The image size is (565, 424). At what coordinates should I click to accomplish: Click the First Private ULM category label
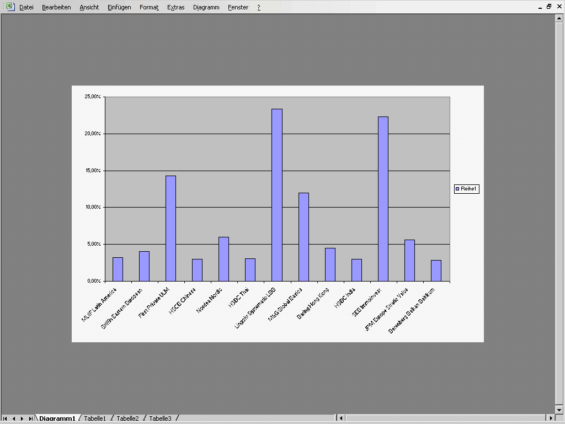click(x=154, y=303)
